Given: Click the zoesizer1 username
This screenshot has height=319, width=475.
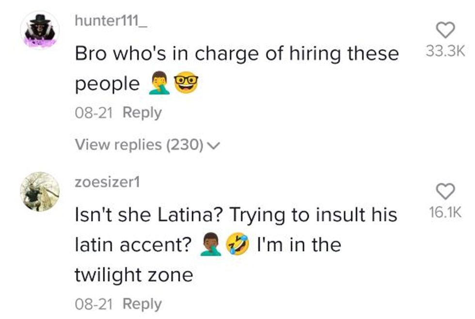Looking at the screenshot, I should pyautogui.click(x=107, y=182).
